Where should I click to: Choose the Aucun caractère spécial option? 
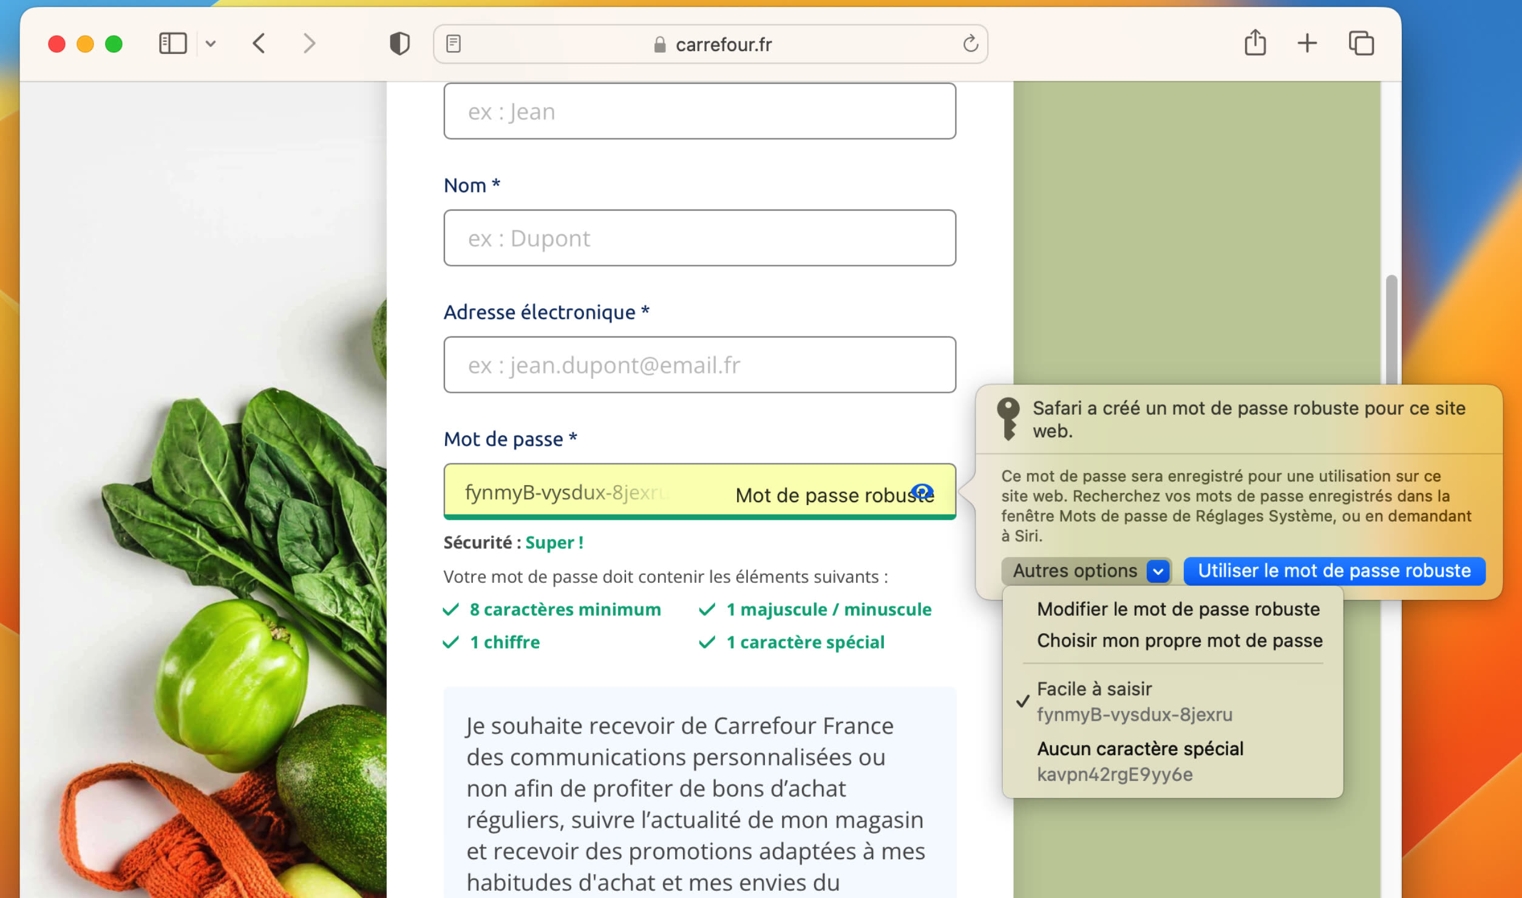point(1172,761)
